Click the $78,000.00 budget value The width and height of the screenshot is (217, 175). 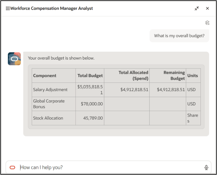click(x=92, y=104)
